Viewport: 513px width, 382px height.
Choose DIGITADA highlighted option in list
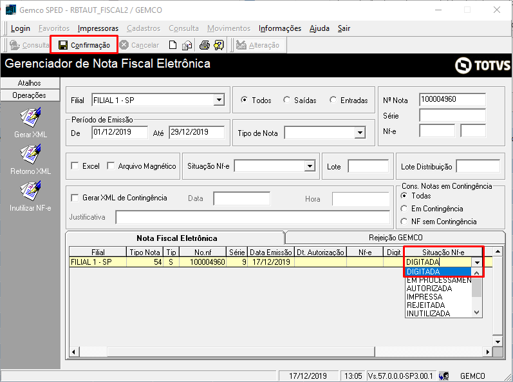pyautogui.click(x=438, y=272)
